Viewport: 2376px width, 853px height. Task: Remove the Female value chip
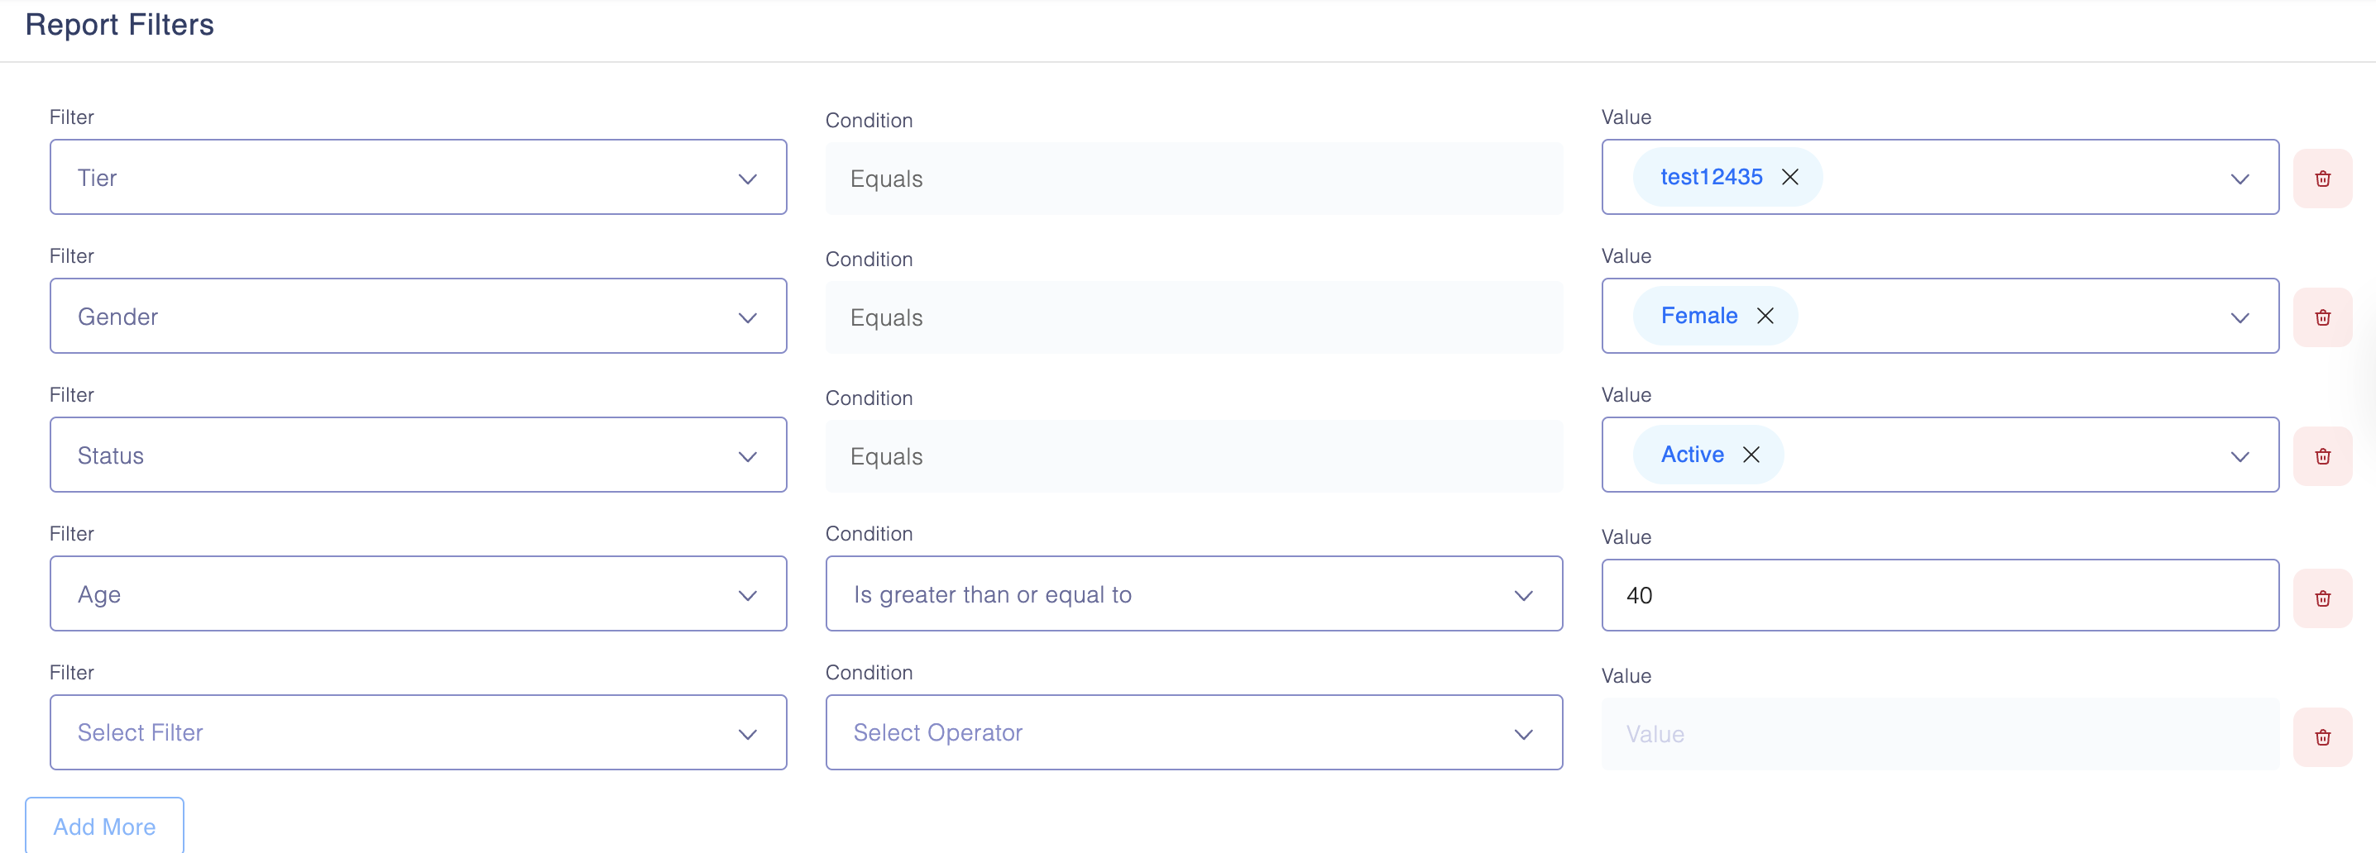pos(1765,316)
